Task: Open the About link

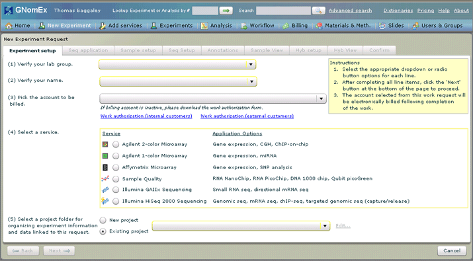Action: pos(461,11)
